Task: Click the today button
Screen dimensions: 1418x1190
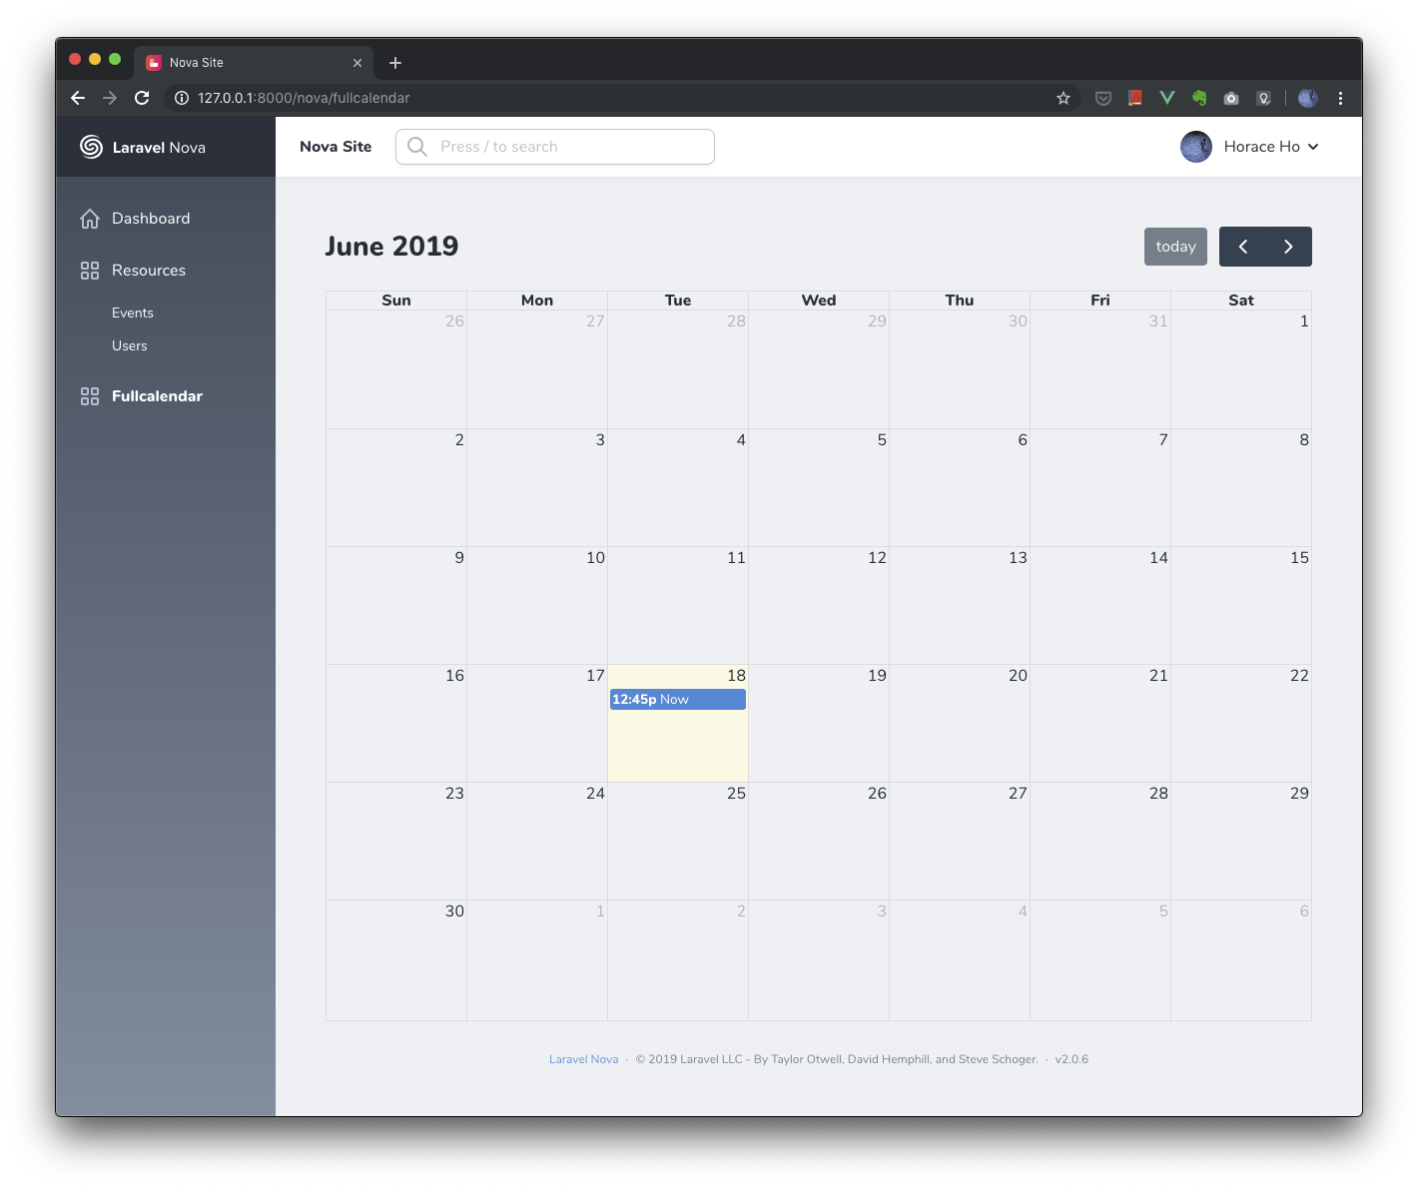Action: [x=1175, y=247]
